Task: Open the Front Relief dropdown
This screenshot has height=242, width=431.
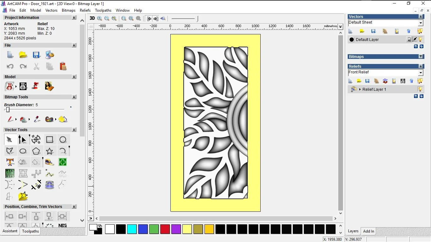Action: 421,72
